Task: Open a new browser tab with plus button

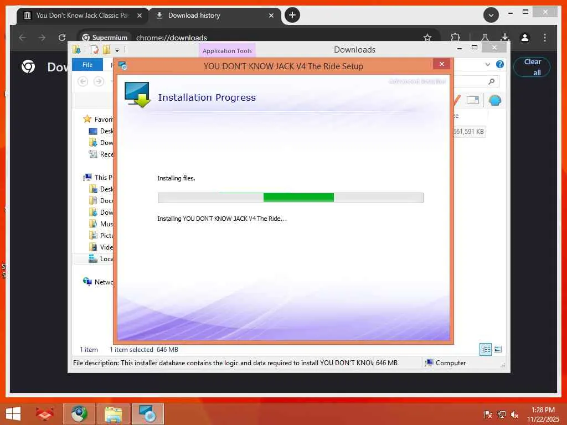Action: pos(292,15)
